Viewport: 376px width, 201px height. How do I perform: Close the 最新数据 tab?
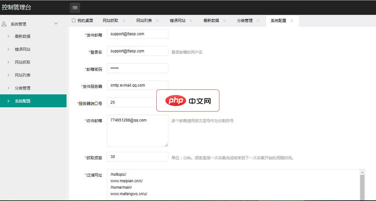click(x=225, y=21)
